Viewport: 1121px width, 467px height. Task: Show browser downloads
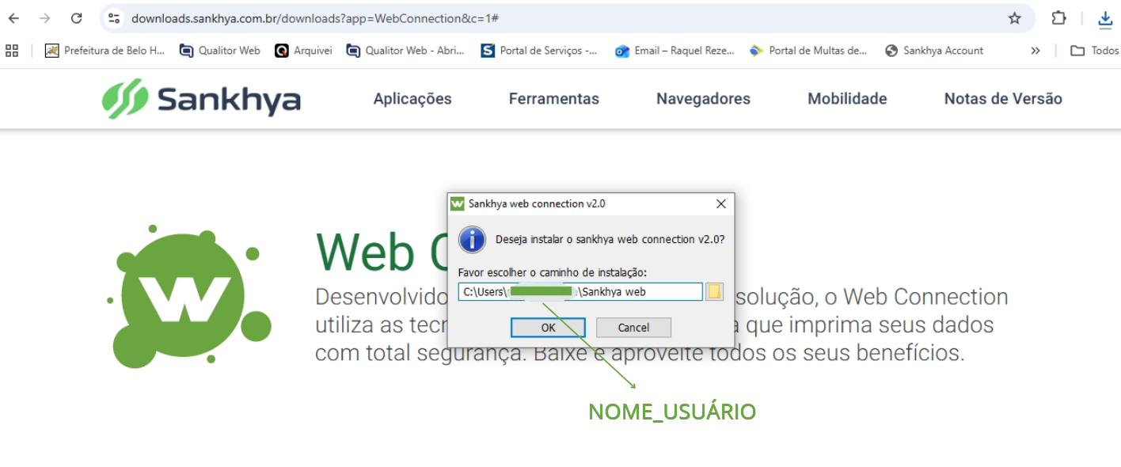[x=1106, y=18]
